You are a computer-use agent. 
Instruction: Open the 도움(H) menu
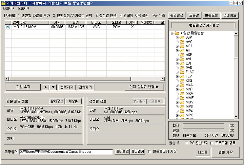(x=23, y=8)
